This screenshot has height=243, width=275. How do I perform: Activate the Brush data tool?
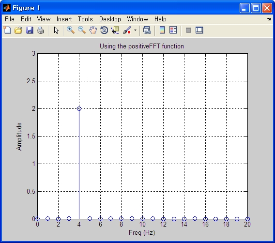click(x=127, y=30)
